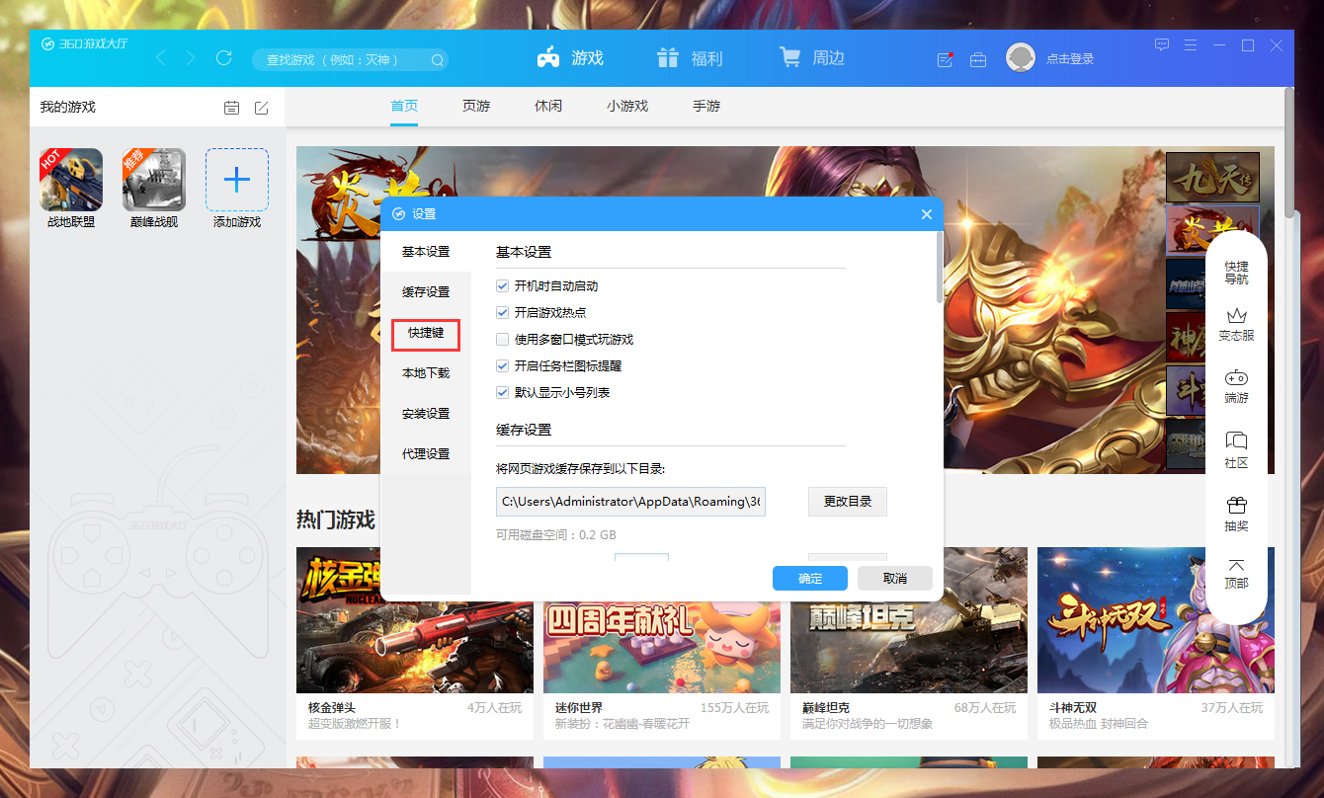Select the 游戏 (Games) gamepad icon
Image resolution: width=1324 pixels, height=798 pixels.
[546, 57]
